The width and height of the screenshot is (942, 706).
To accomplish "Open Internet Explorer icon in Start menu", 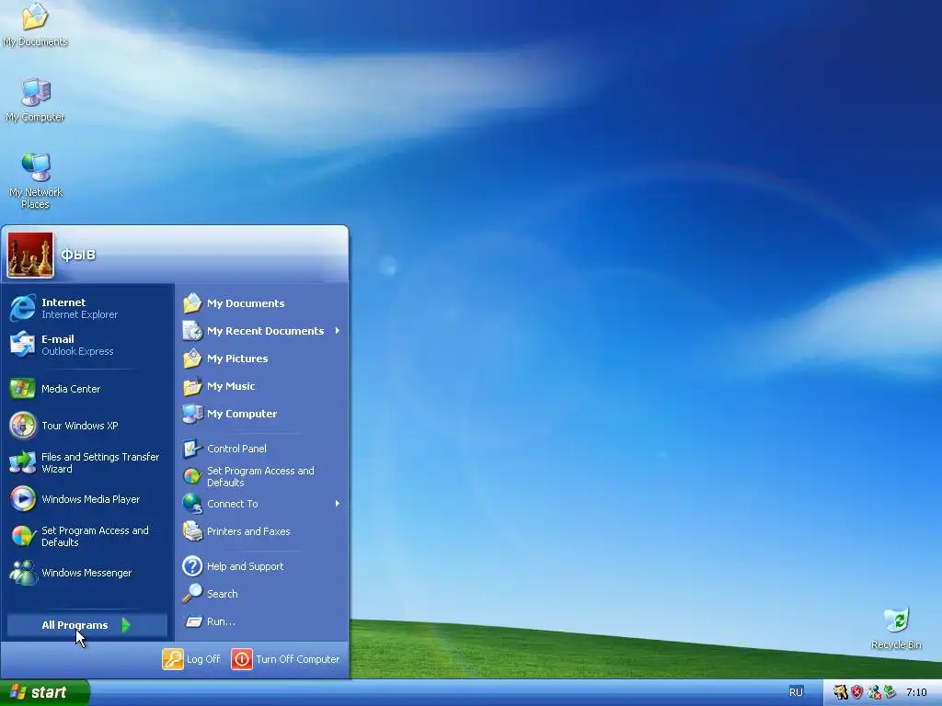I will 23,308.
